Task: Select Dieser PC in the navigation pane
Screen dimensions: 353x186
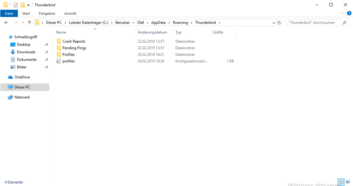Action: [25, 87]
